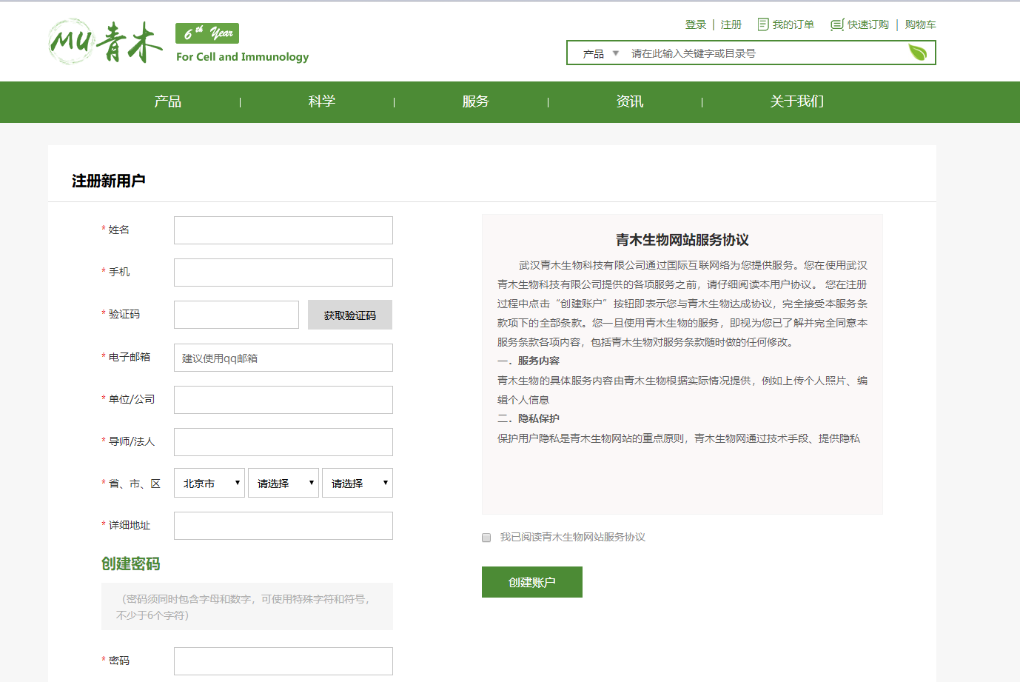Check the service agreement read checkbox

[486, 538]
